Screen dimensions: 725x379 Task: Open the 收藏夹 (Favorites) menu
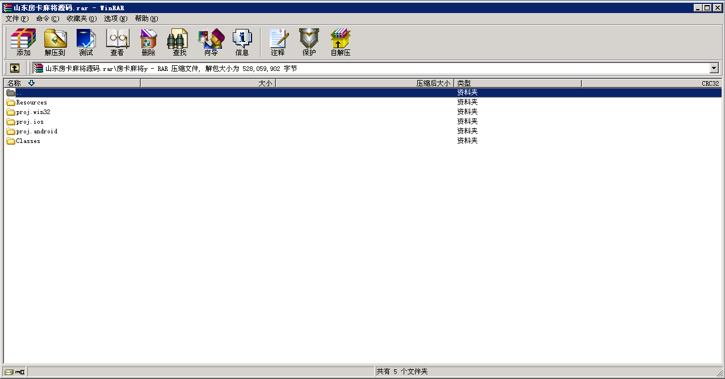81,19
